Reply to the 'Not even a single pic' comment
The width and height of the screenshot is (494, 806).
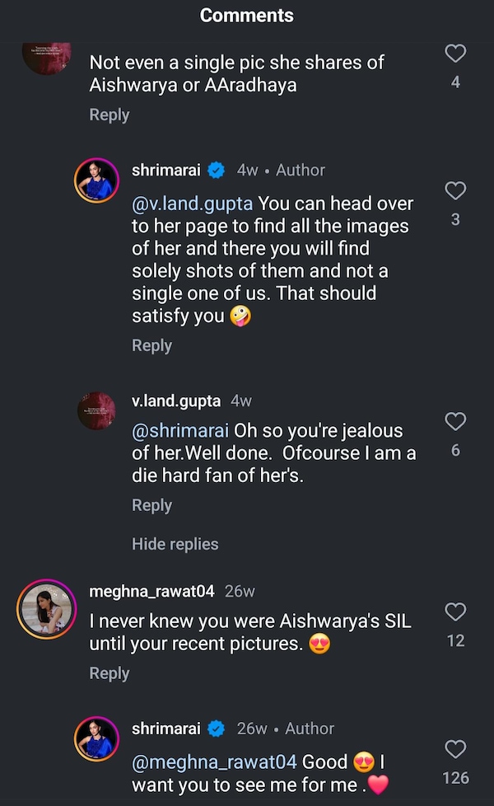(110, 115)
